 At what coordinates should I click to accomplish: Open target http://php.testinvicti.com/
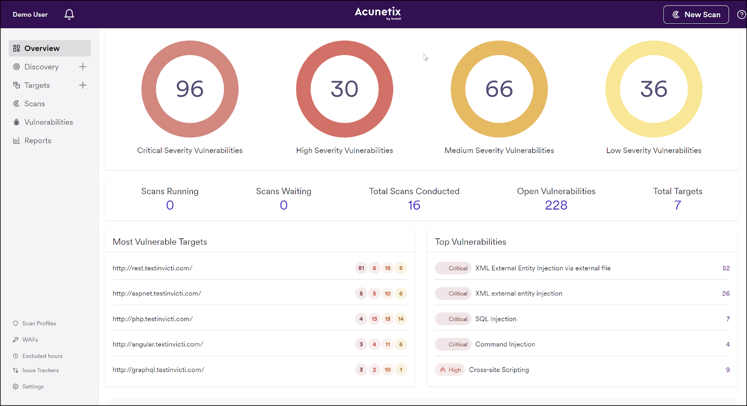pos(153,319)
